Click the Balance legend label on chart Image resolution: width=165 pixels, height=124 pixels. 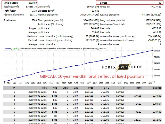point(7,49)
